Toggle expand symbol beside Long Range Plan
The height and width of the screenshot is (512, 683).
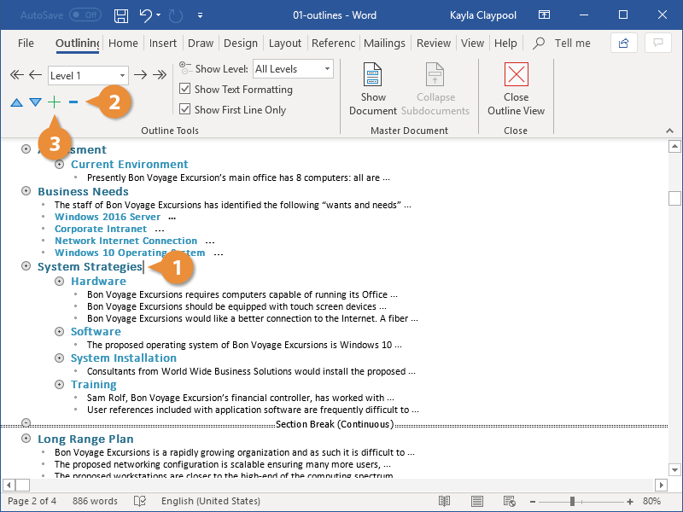(26, 439)
